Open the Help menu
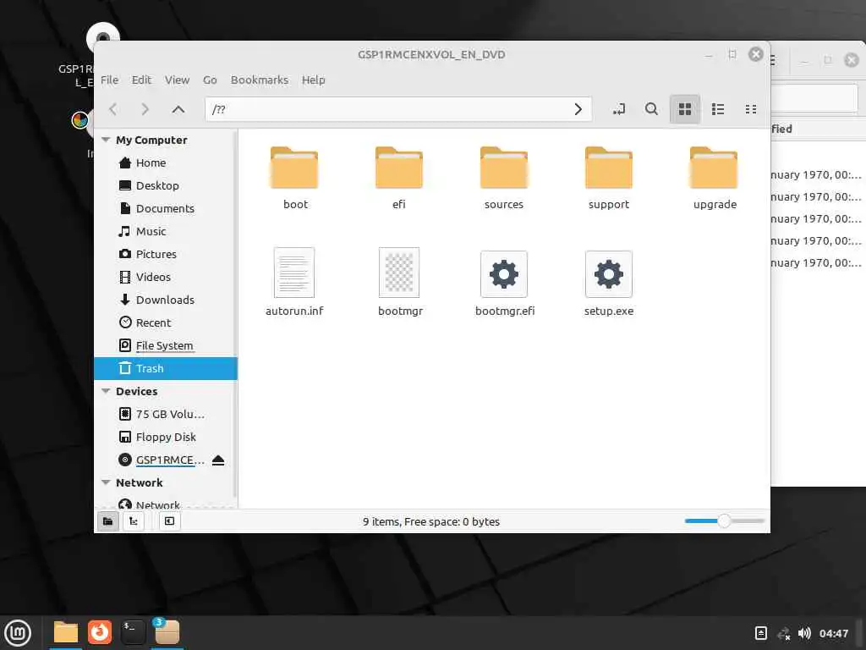Viewport: 866px width, 650px height. tap(313, 80)
